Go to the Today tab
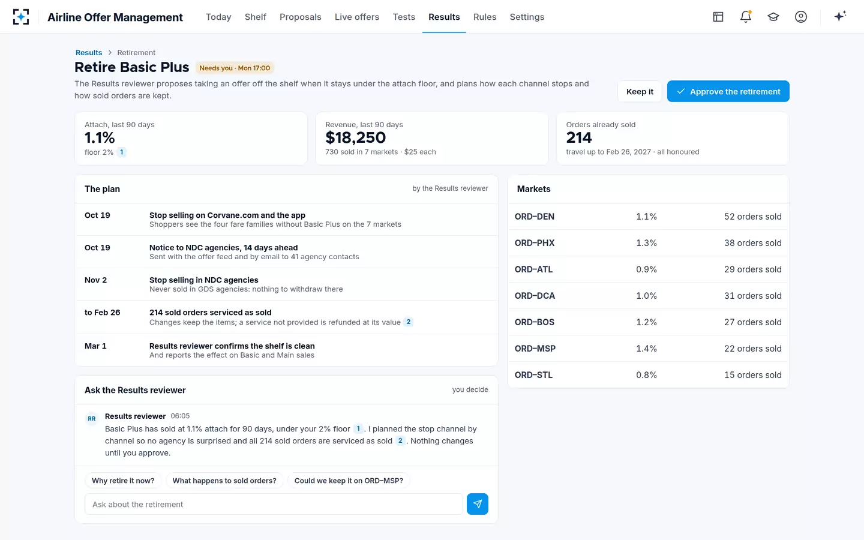Image resolution: width=864 pixels, height=540 pixels. 218,17
